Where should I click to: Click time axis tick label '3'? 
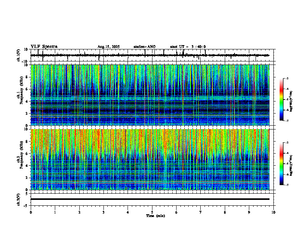[103, 212]
